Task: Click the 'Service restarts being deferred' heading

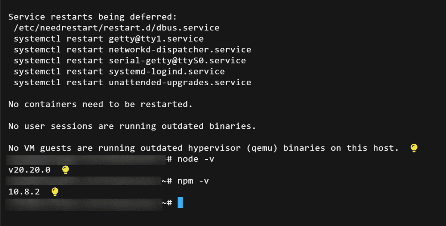Action: coord(93,17)
